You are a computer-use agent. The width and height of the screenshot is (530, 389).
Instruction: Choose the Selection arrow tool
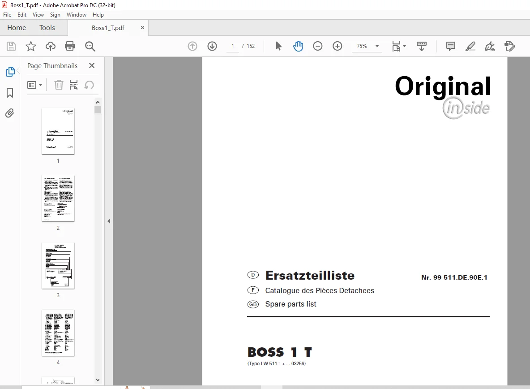point(278,46)
